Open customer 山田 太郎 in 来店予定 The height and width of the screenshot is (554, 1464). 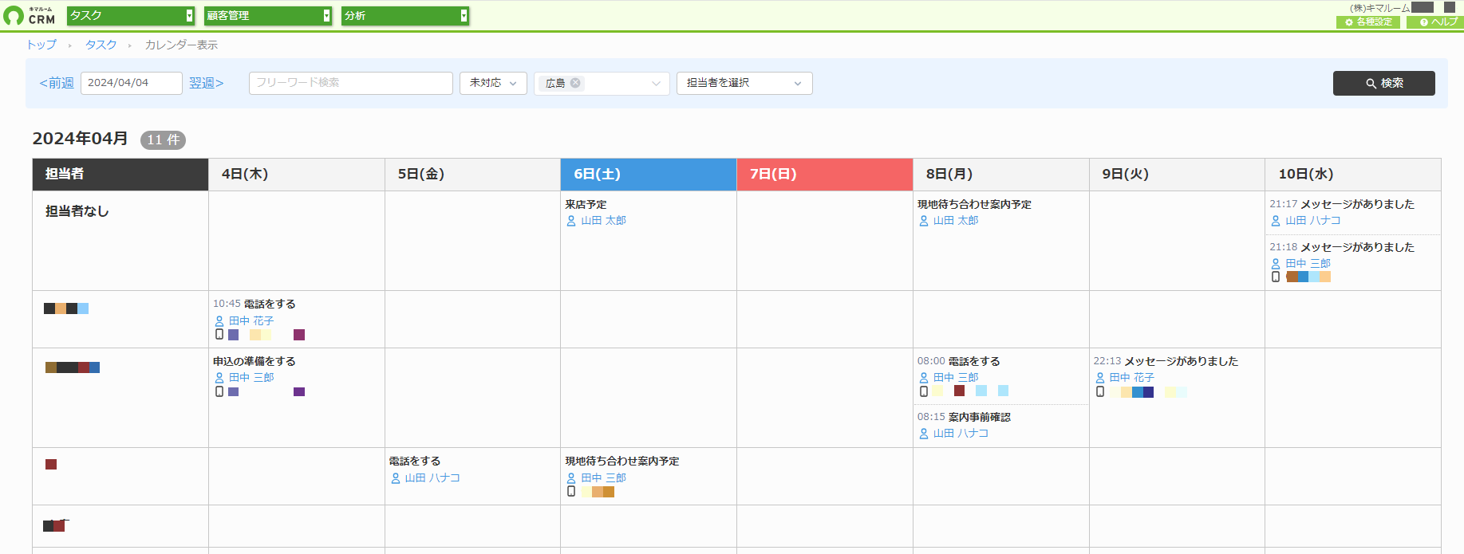pyautogui.click(x=603, y=221)
